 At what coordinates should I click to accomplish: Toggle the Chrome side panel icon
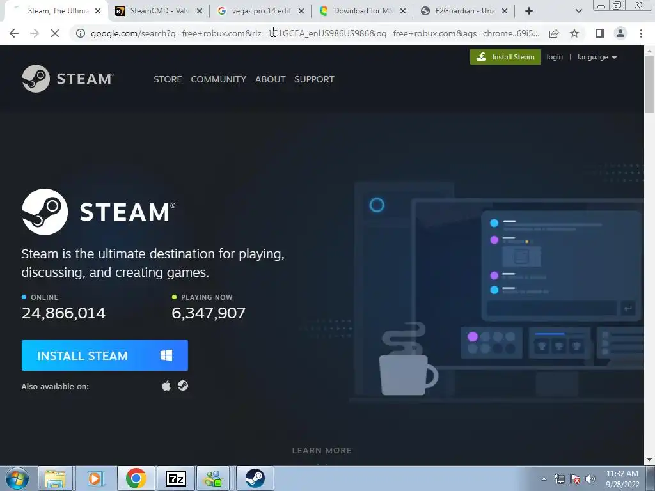pos(599,33)
